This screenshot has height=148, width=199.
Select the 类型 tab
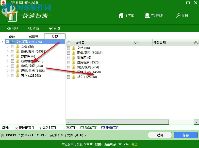click(x=55, y=37)
